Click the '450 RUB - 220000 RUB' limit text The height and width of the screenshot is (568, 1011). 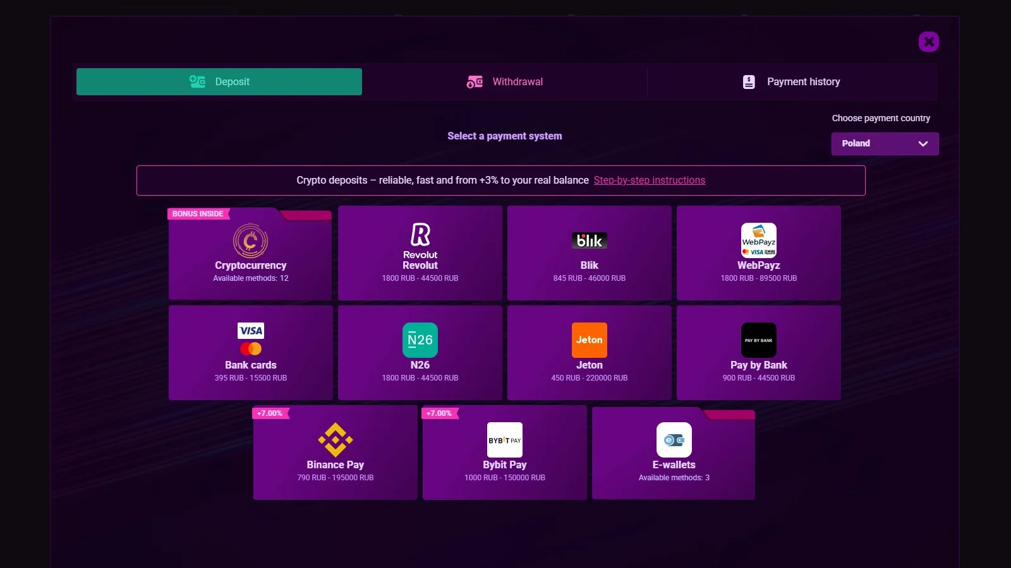click(590, 378)
